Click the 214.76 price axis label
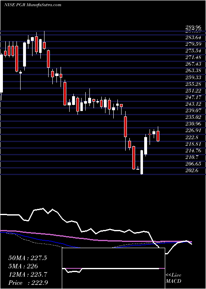This screenshot has height=289, width=206. (193, 151)
